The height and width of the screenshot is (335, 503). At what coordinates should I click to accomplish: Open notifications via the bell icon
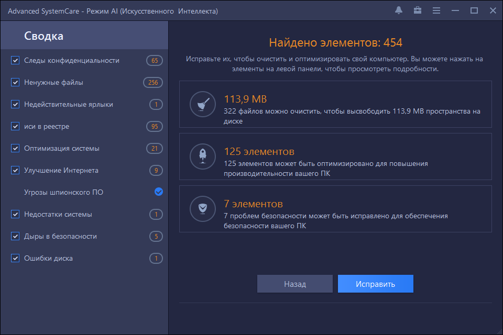tap(398, 10)
